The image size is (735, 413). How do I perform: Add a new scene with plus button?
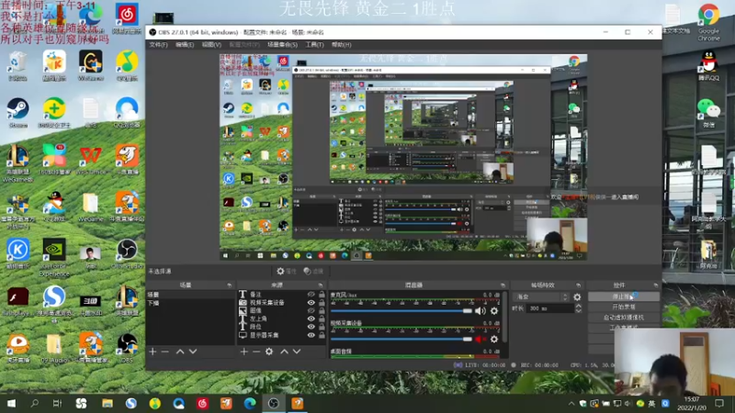(153, 352)
